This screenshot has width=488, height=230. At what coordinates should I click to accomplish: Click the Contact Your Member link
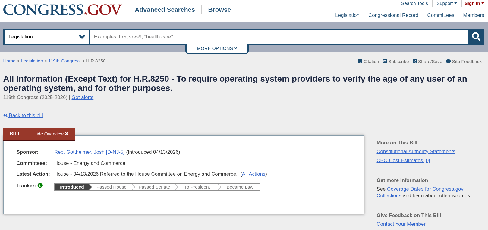point(401,224)
